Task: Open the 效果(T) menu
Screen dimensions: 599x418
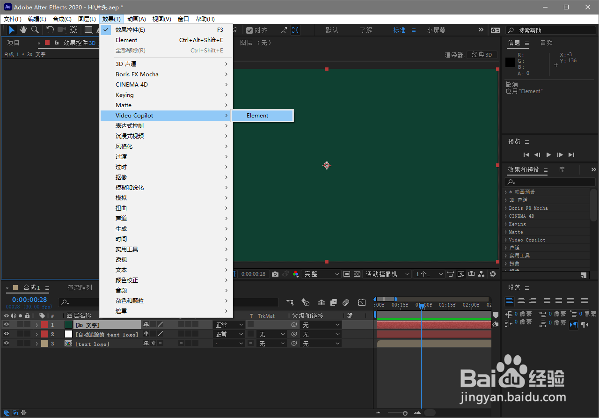Action: 111,19
